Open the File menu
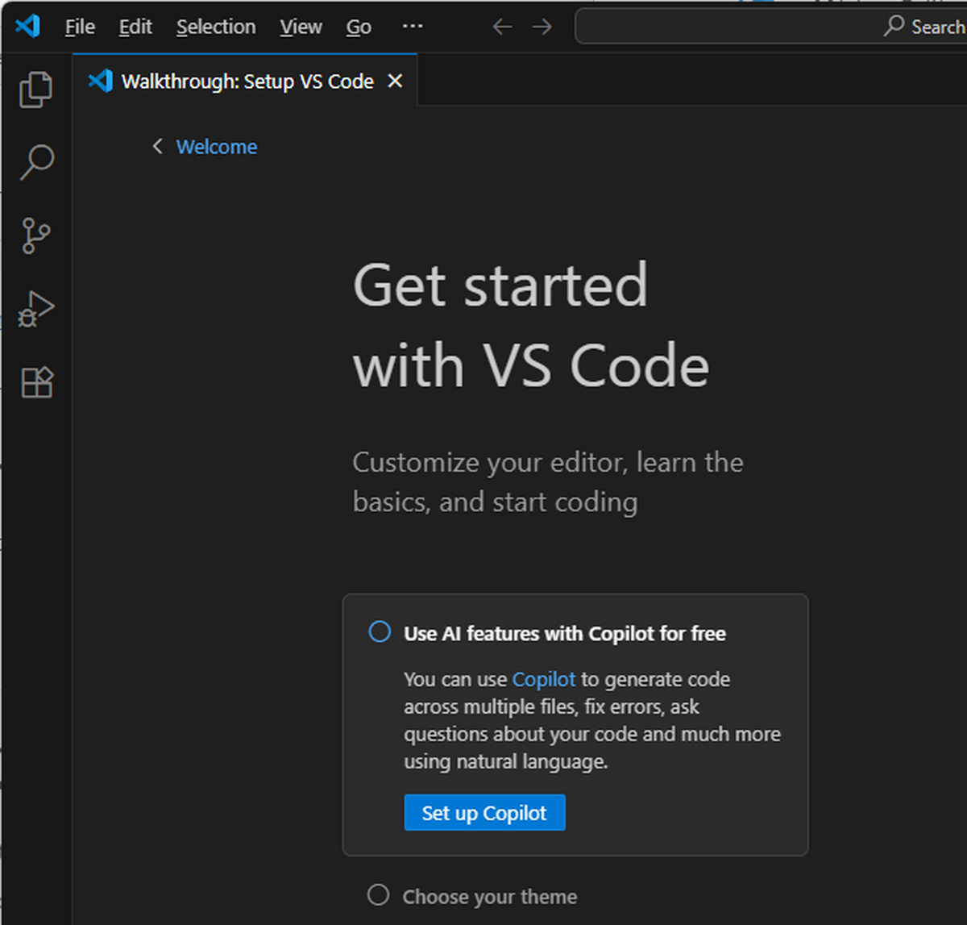Image resolution: width=967 pixels, height=925 pixels. [79, 27]
